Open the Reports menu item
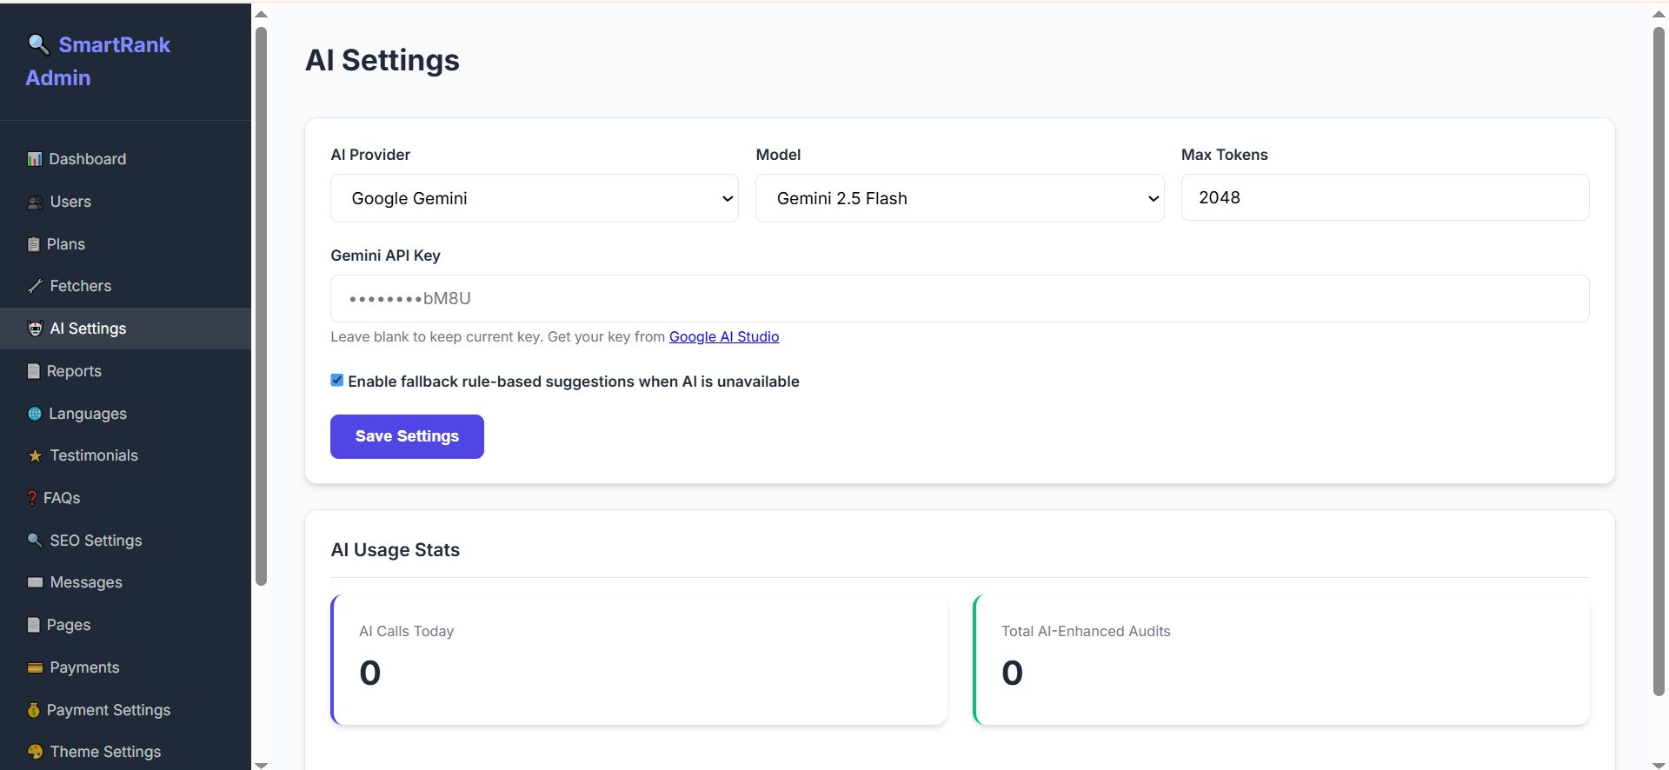This screenshot has width=1669, height=770. (74, 371)
